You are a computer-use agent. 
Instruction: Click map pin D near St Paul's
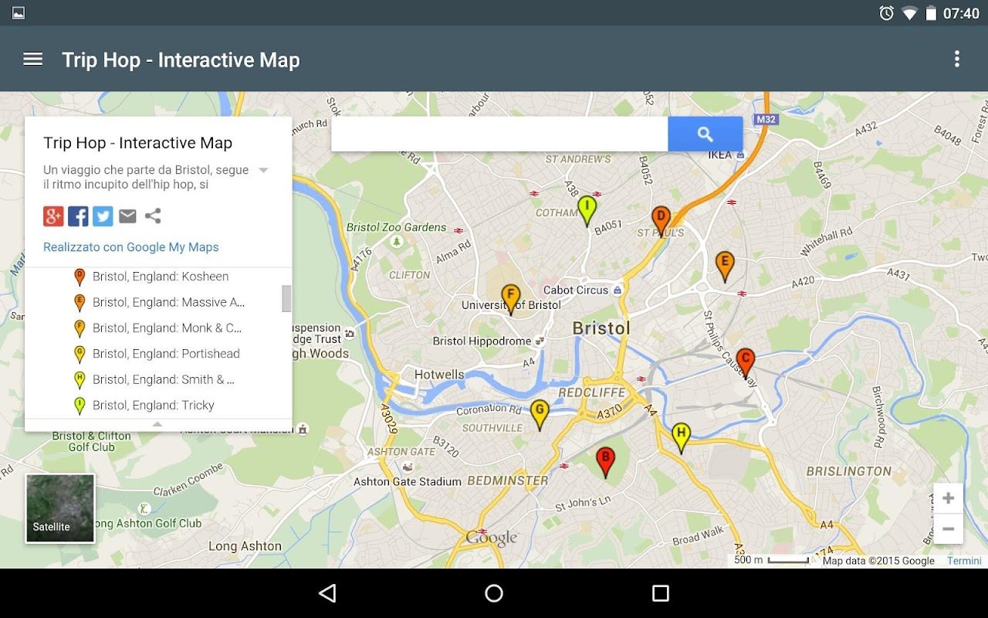pos(660,221)
